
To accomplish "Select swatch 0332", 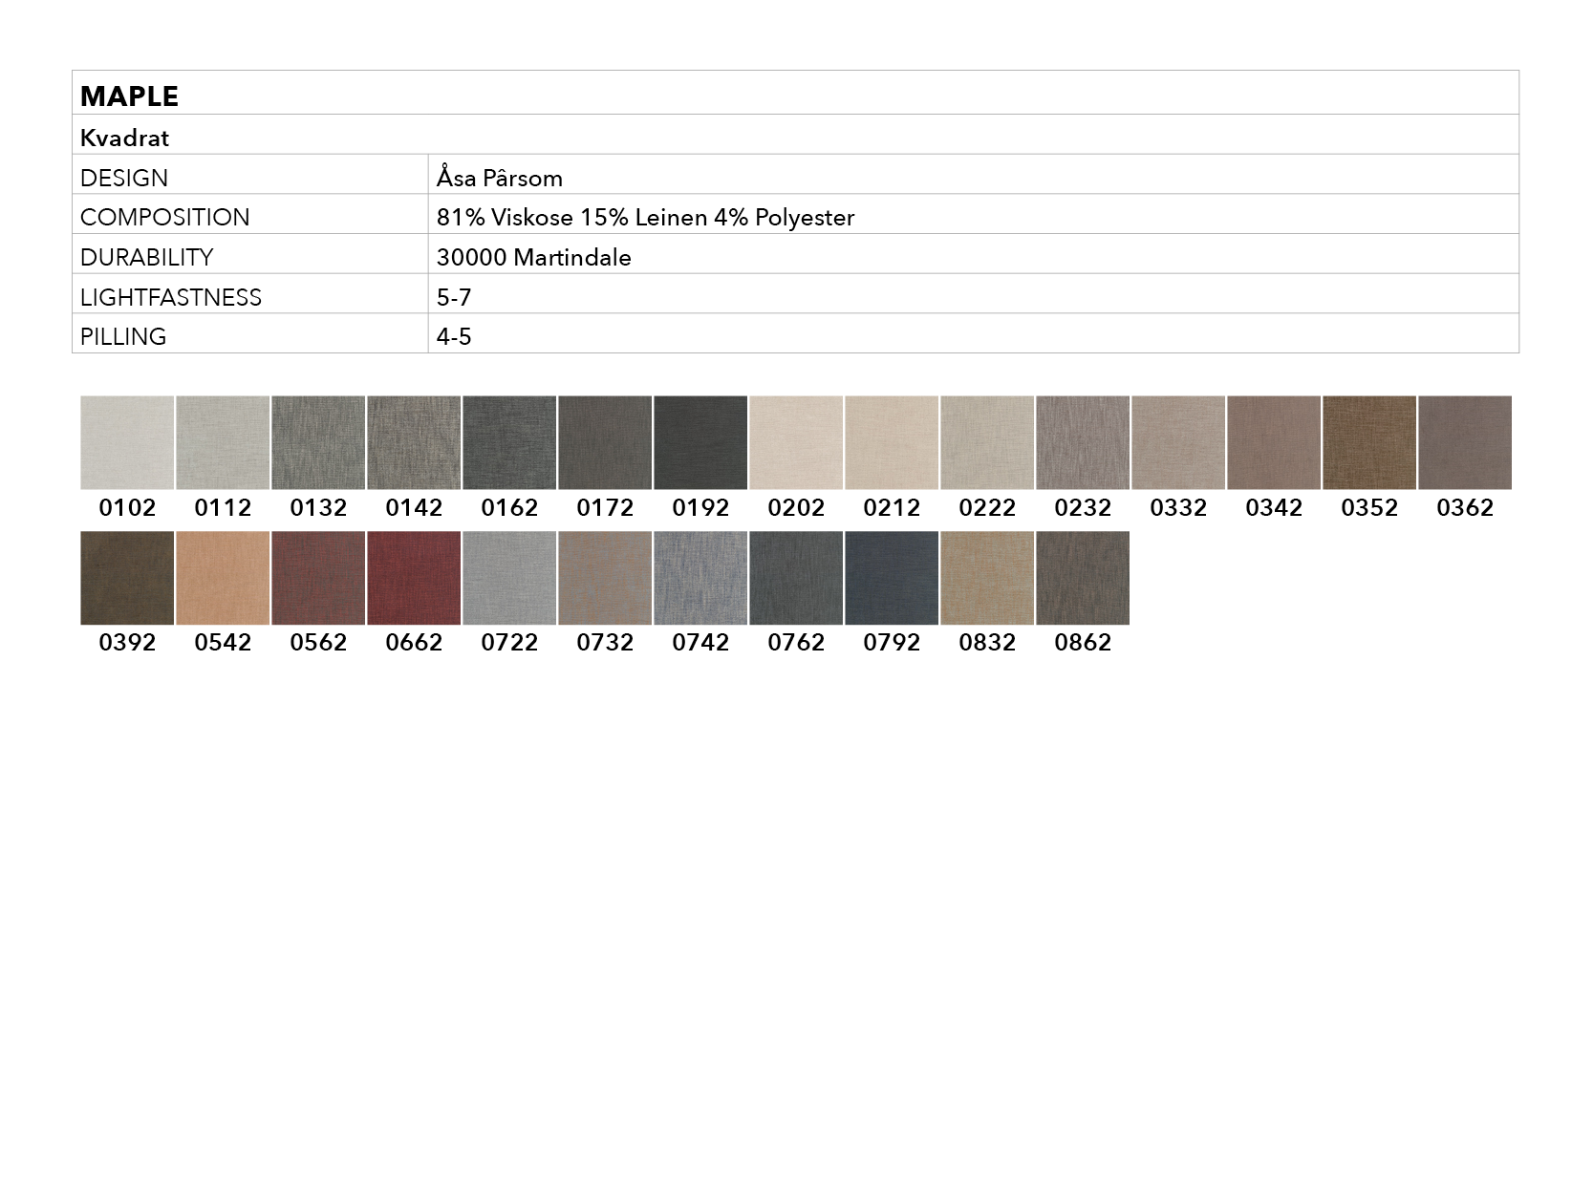I will (x=1178, y=442).
